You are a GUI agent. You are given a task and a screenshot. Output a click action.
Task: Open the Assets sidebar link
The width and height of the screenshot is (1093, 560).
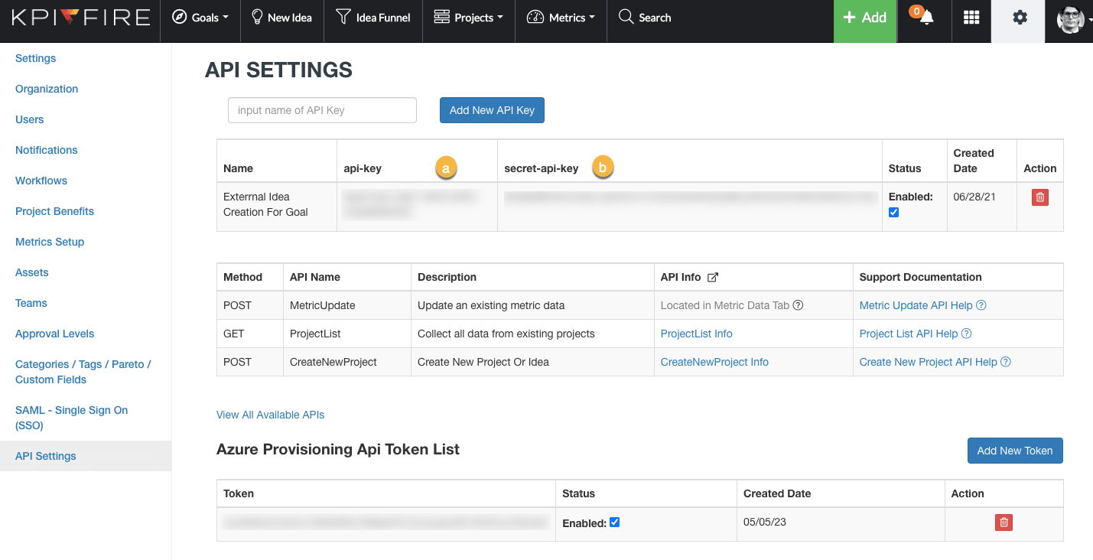coord(31,272)
